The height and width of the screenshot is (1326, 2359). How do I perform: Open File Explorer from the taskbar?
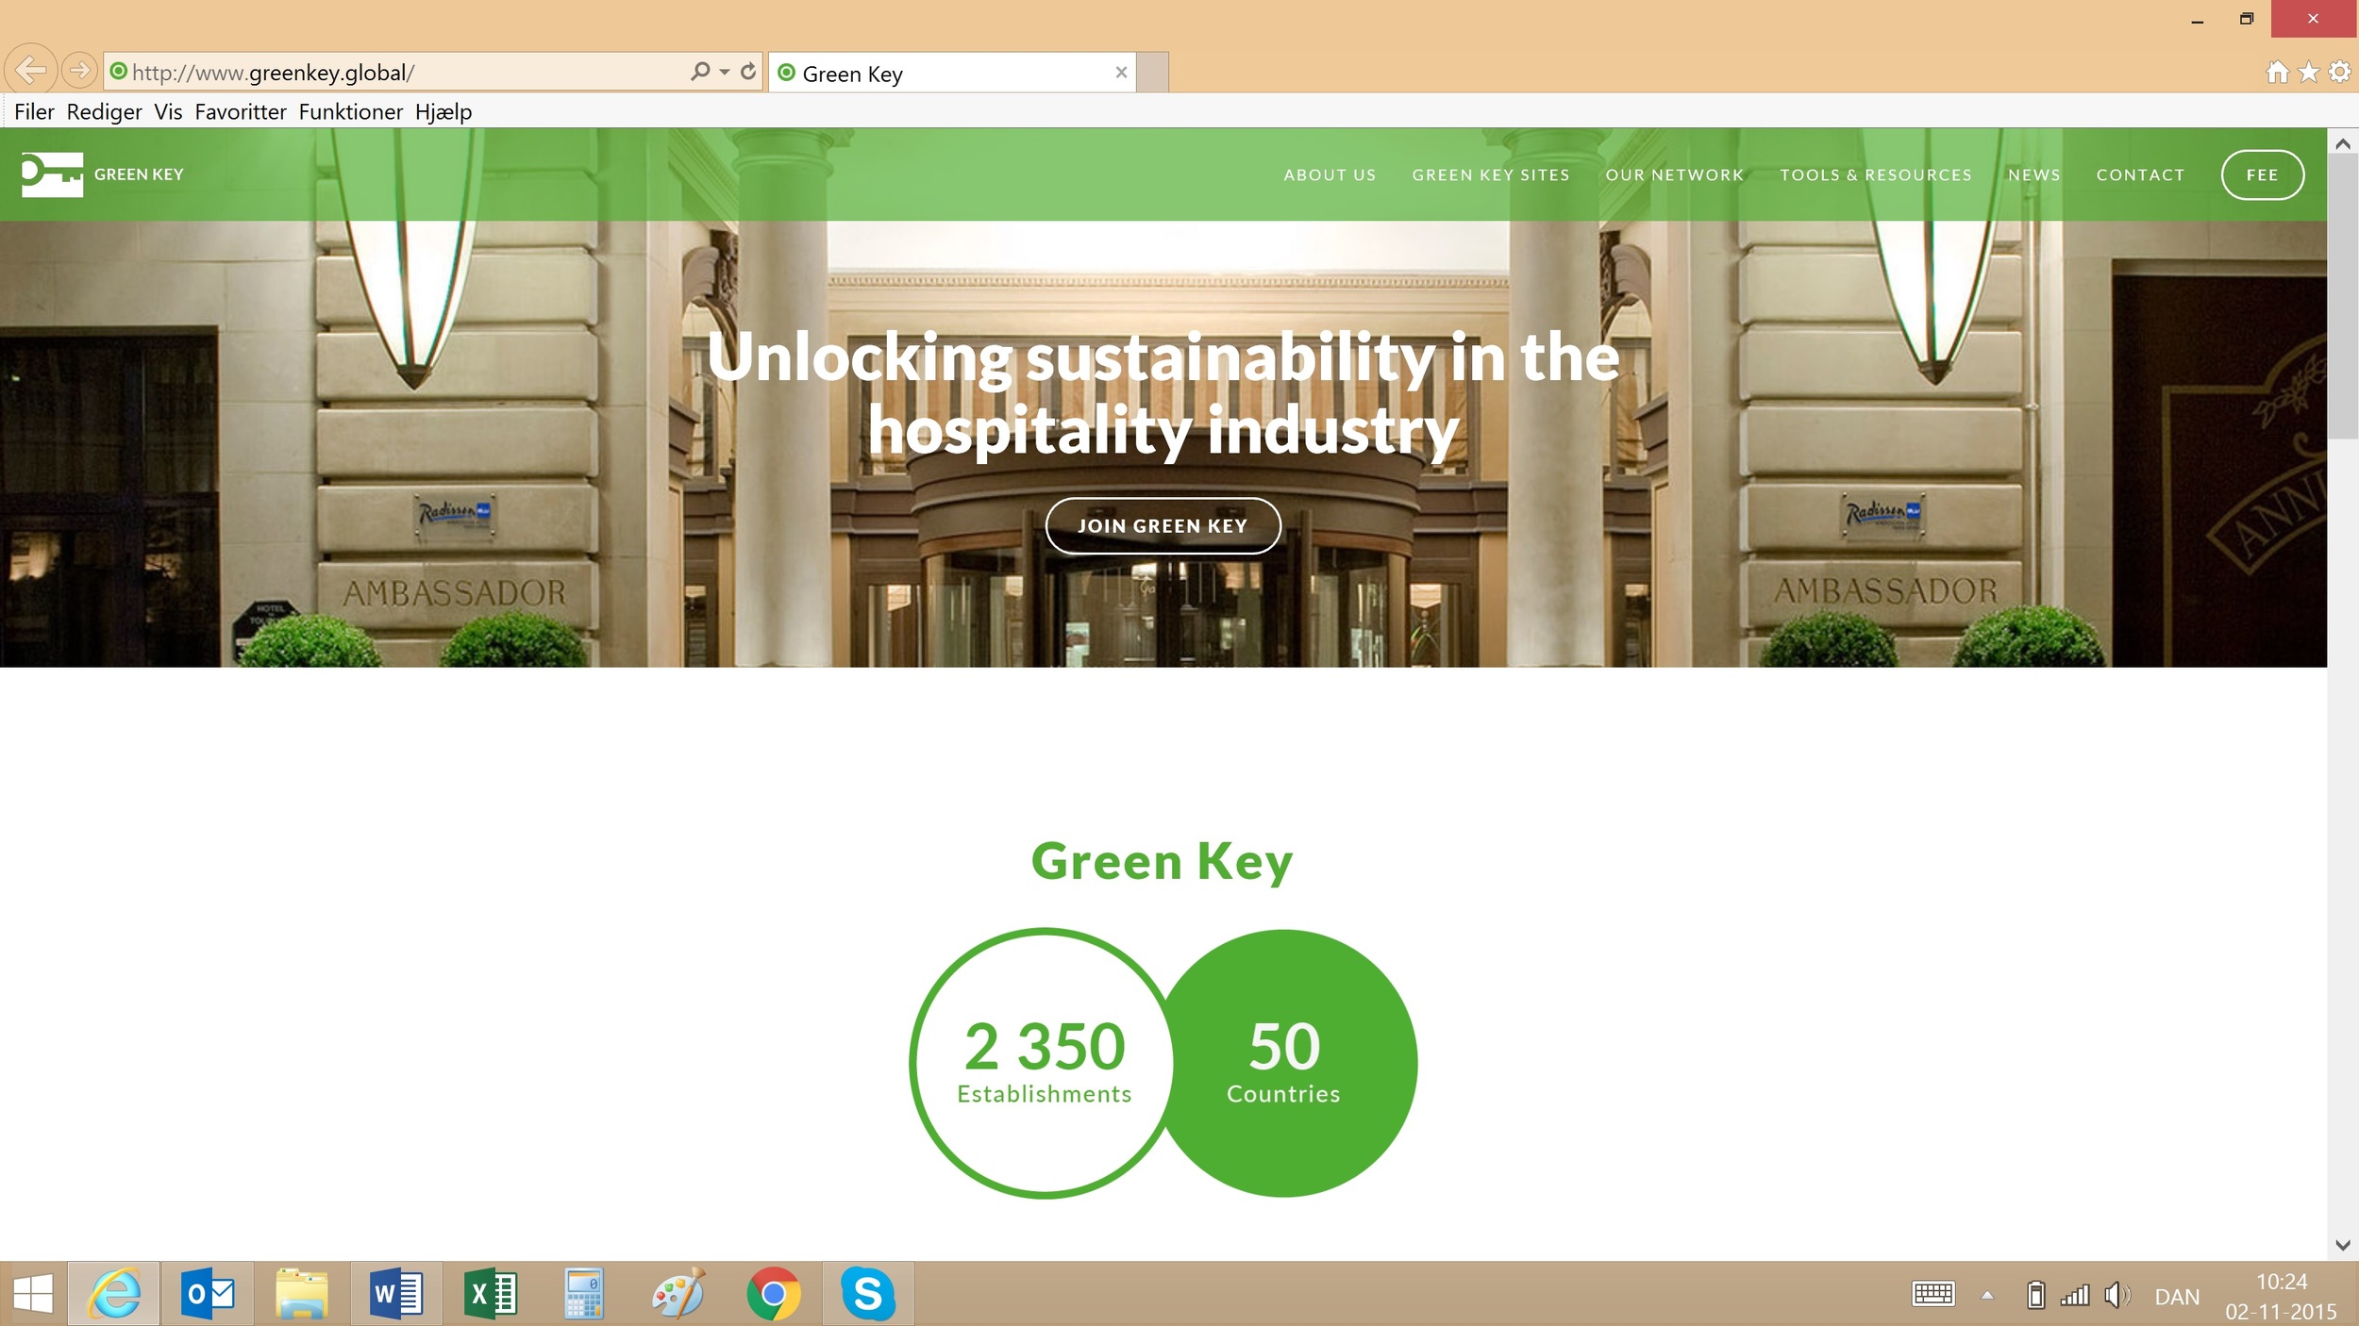[302, 1294]
